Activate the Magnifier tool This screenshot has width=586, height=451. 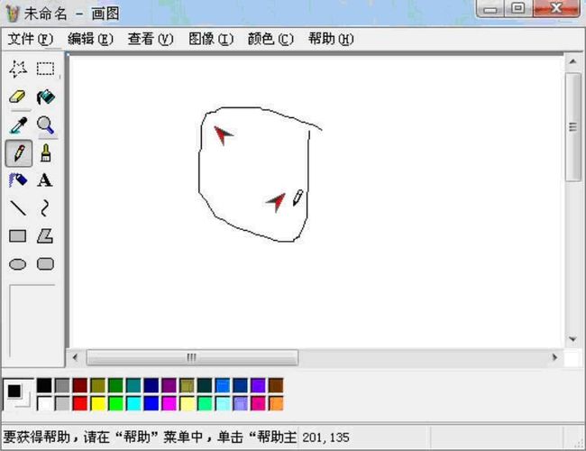[45, 124]
